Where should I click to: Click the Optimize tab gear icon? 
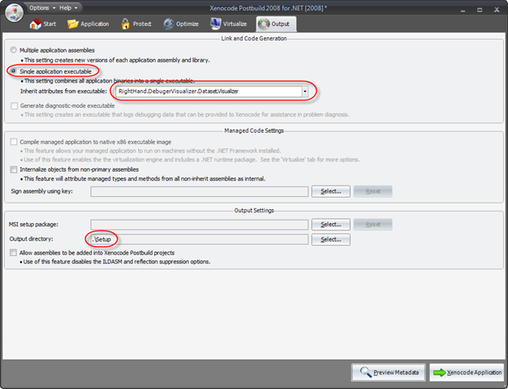(x=170, y=24)
